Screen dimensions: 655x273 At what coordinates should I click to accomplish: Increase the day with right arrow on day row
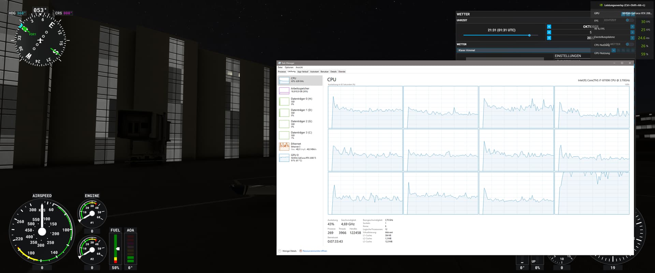pyautogui.click(x=632, y=32)
